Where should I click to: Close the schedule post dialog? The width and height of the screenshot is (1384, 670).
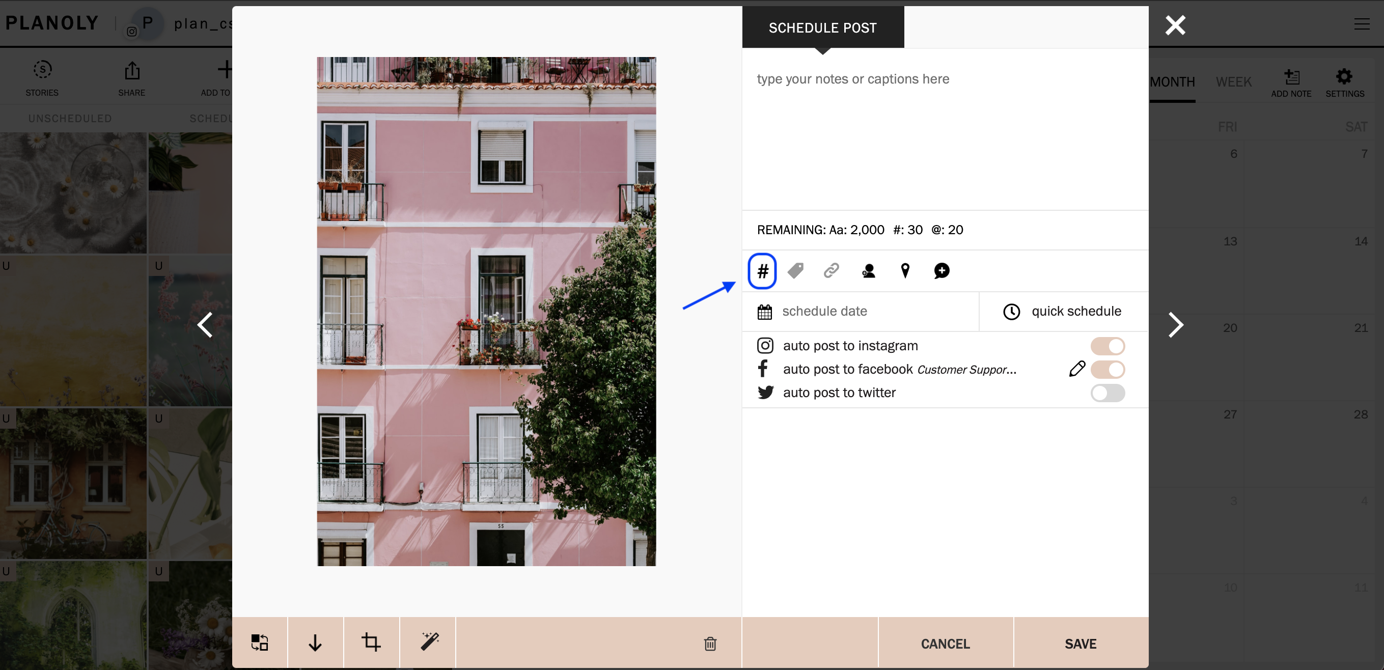coord(1175,25)
